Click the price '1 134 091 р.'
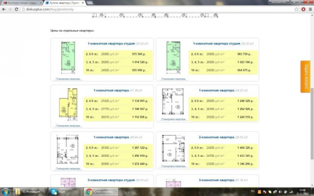 tap(140, 101)
